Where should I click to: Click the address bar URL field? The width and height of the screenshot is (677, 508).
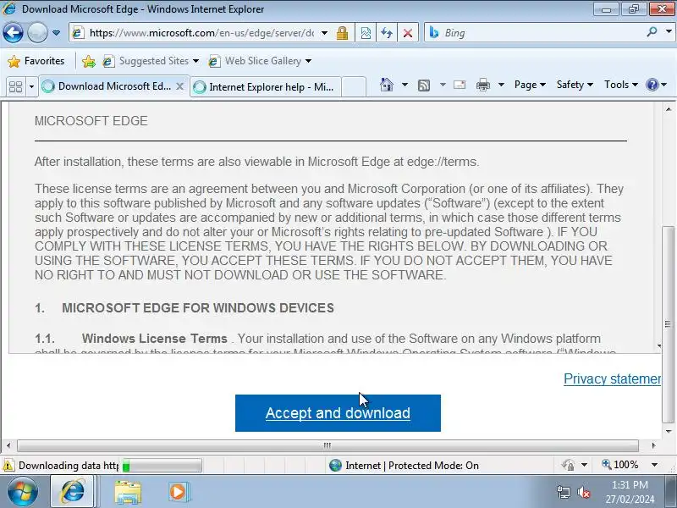pos(201,33)
